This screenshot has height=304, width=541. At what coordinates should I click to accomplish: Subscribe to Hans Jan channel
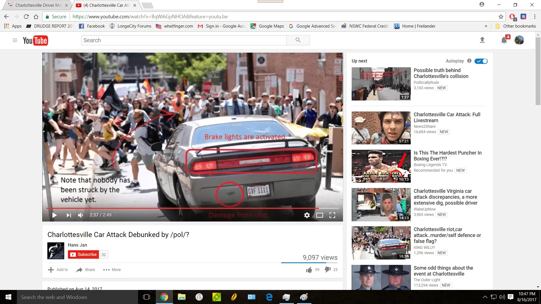(83, 254)
